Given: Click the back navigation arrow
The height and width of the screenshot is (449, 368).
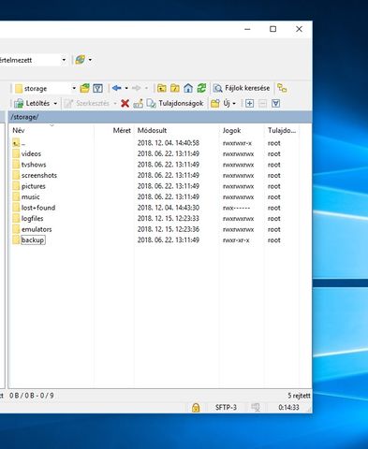Looking at the screenshot, I should (116, 88).
